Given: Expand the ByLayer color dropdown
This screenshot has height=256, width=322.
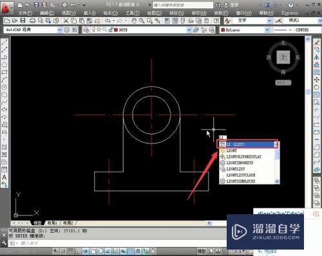Looking at the screenshot, I should (267, 30).
